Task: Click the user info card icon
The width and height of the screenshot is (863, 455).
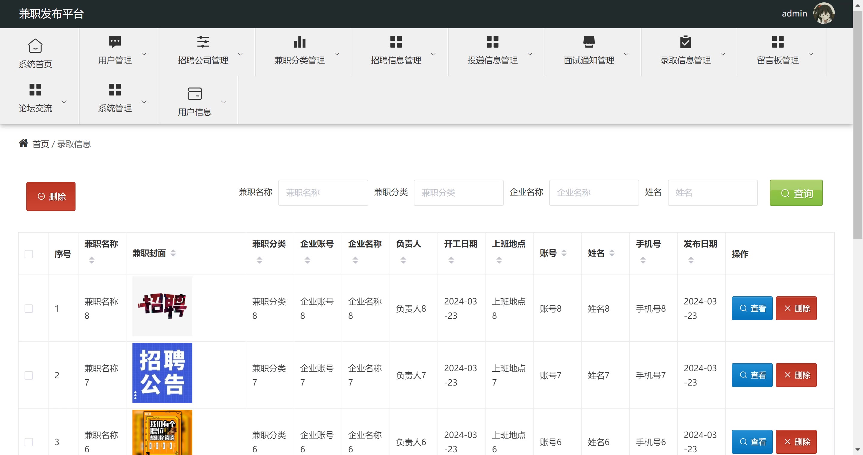Action: point(195,94)
